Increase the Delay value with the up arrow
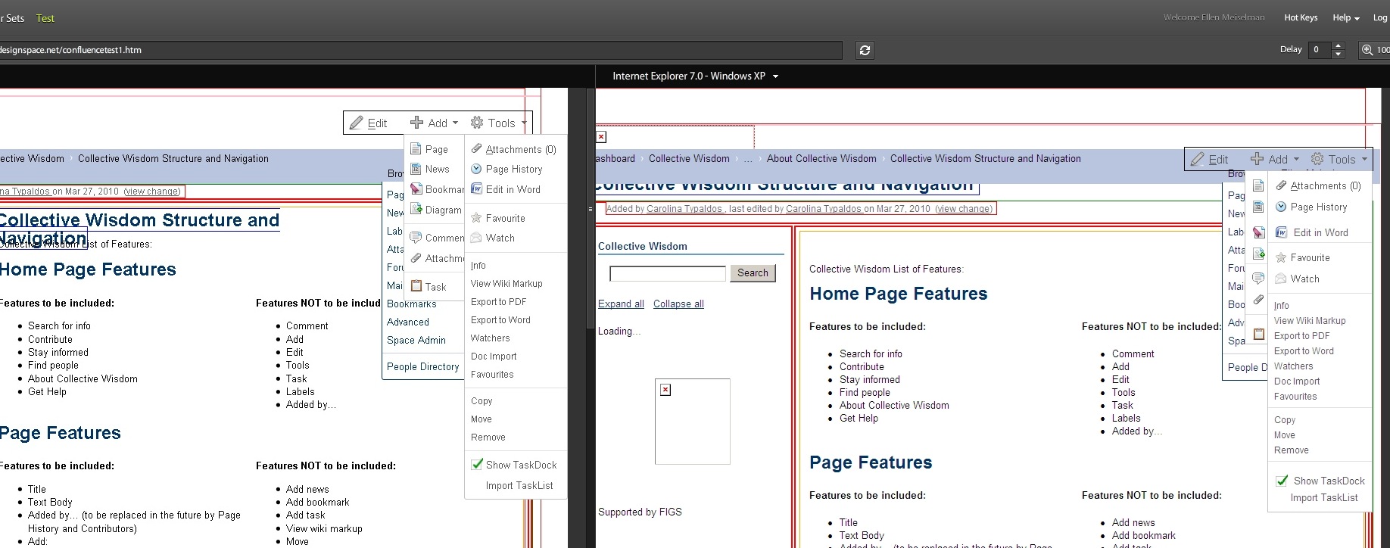The width and height of the screenshot is (1390, 548). pos(1338,45)
